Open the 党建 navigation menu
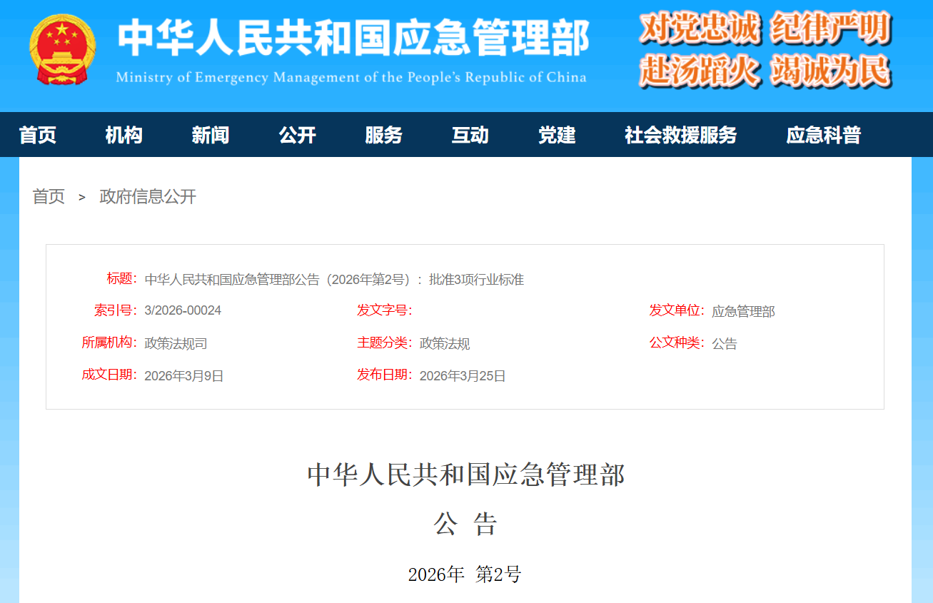This screenshot has width=933, height=603. coord(556,135)
